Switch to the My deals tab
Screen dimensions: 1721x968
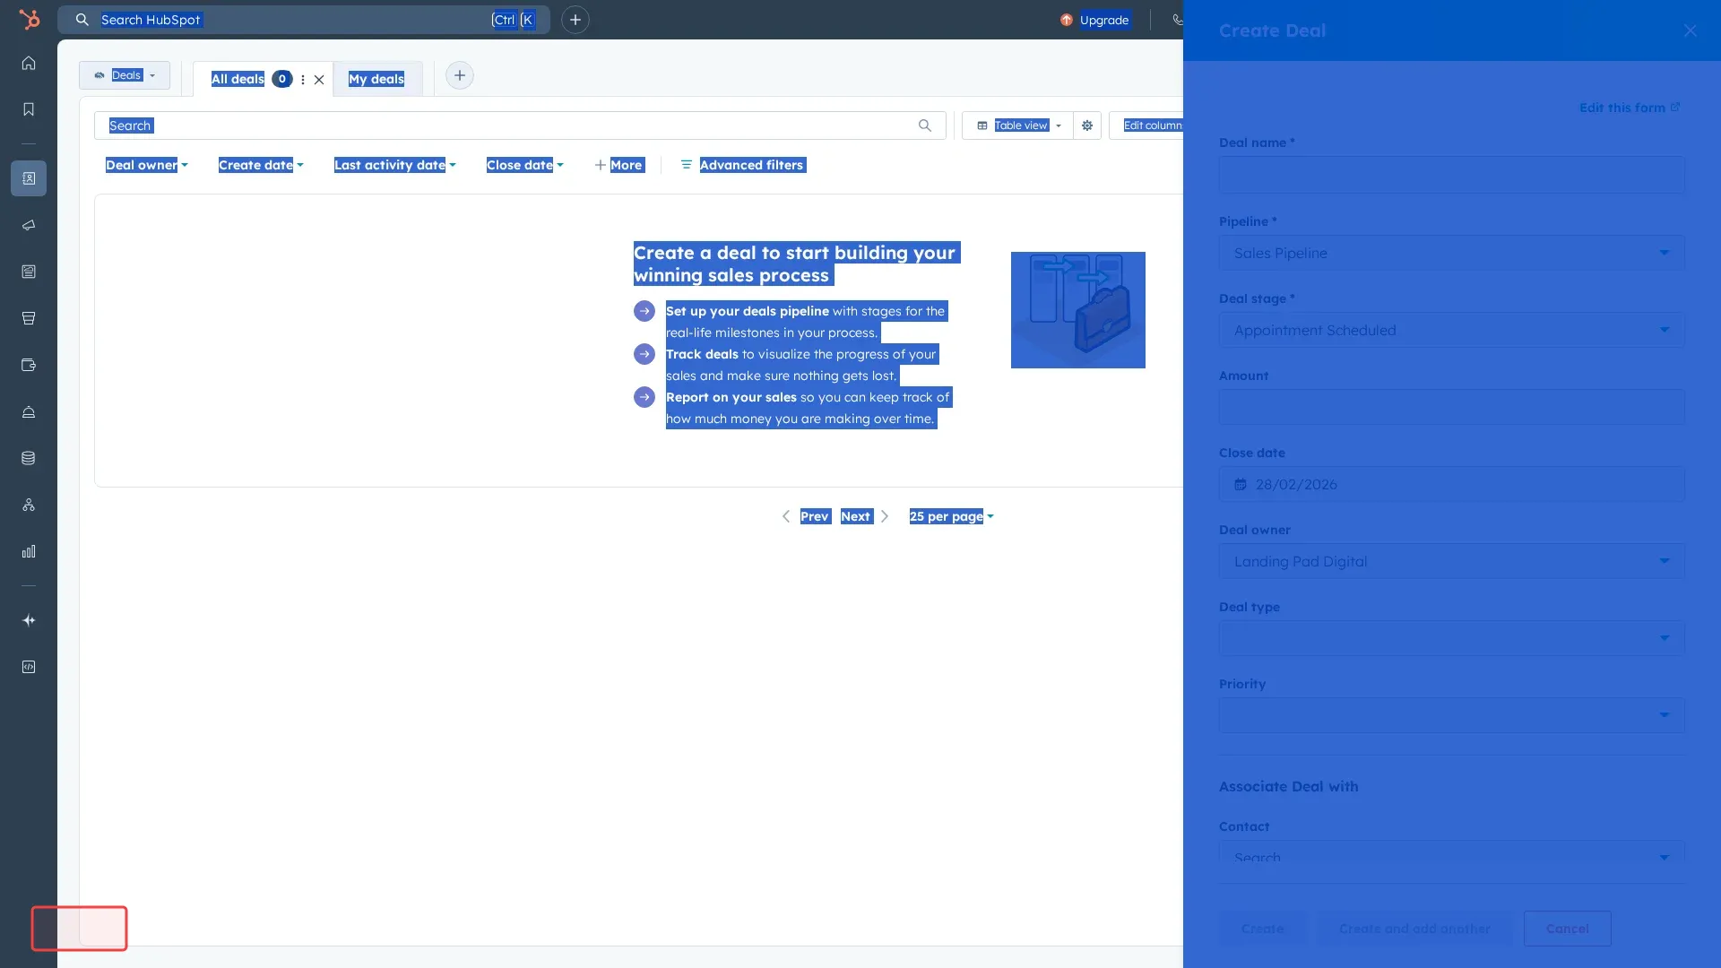pos(376,79)
